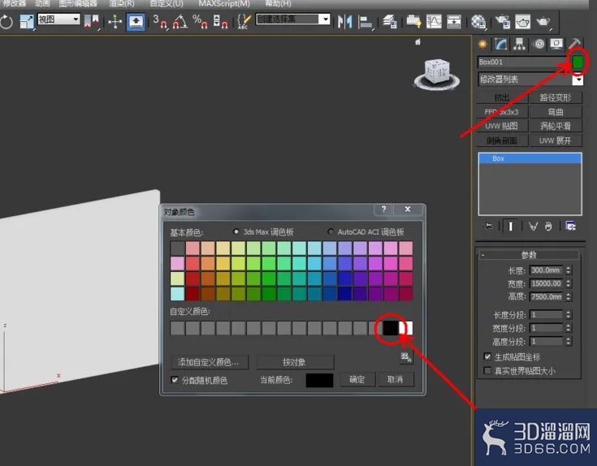Viewport: 597px width, 466px height.
Task: Toggle the 生成贴图坐标 checkbox
Action: (487, 357)
